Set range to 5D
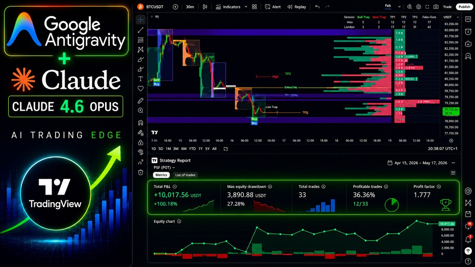Image resolution: width=475 pixels, height=267 pixels. [x=161, y=149]
